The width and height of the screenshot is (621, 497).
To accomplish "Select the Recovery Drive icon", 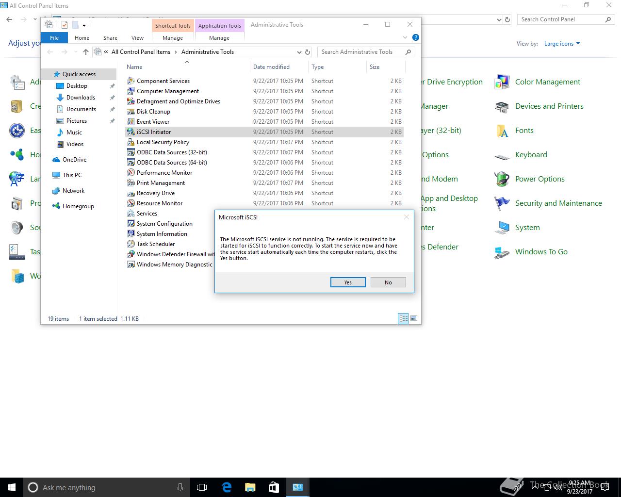I will pyautogui.click(x=131, y=193).
